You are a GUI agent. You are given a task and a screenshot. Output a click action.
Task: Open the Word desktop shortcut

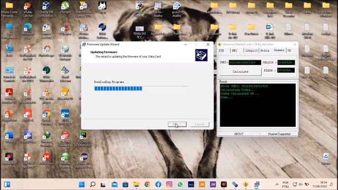coord(10,137)
